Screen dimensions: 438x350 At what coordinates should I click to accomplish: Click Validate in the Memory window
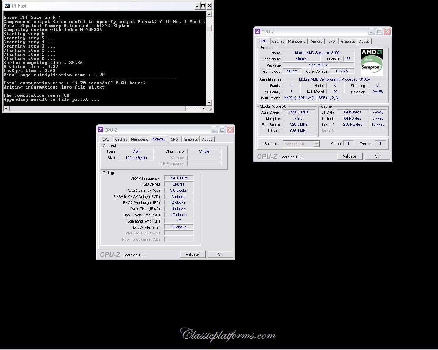click(192, 254)
